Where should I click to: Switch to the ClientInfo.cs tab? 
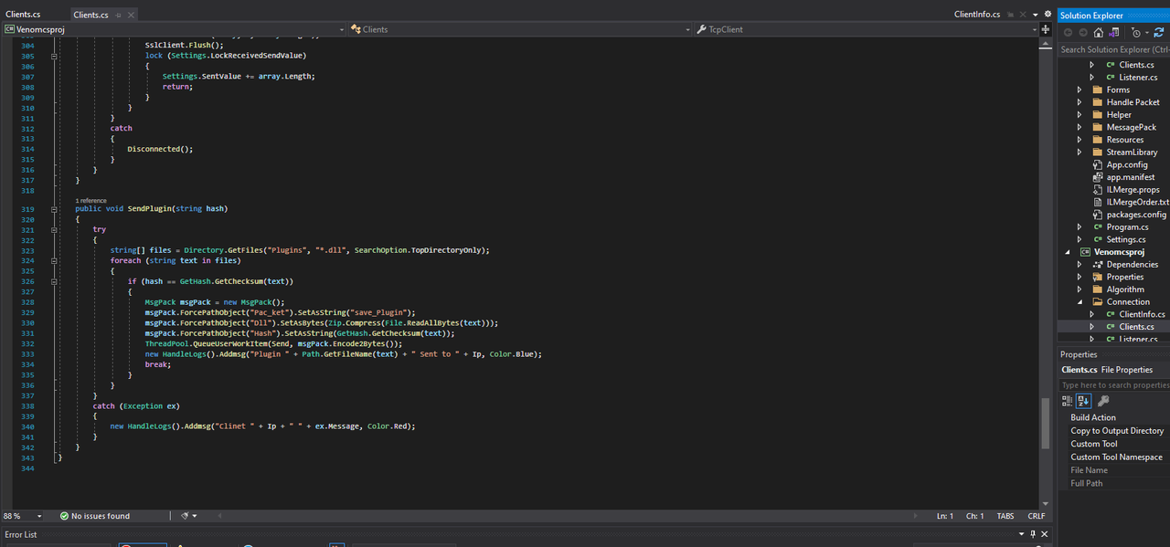(x=976, y=15)
